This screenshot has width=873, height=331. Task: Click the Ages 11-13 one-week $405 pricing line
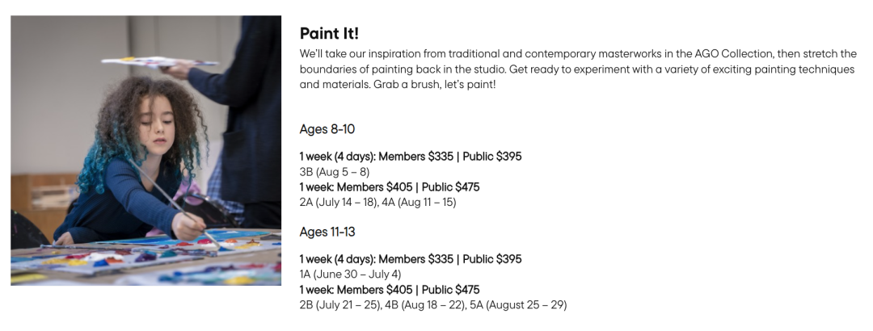(x=389, y=289)
